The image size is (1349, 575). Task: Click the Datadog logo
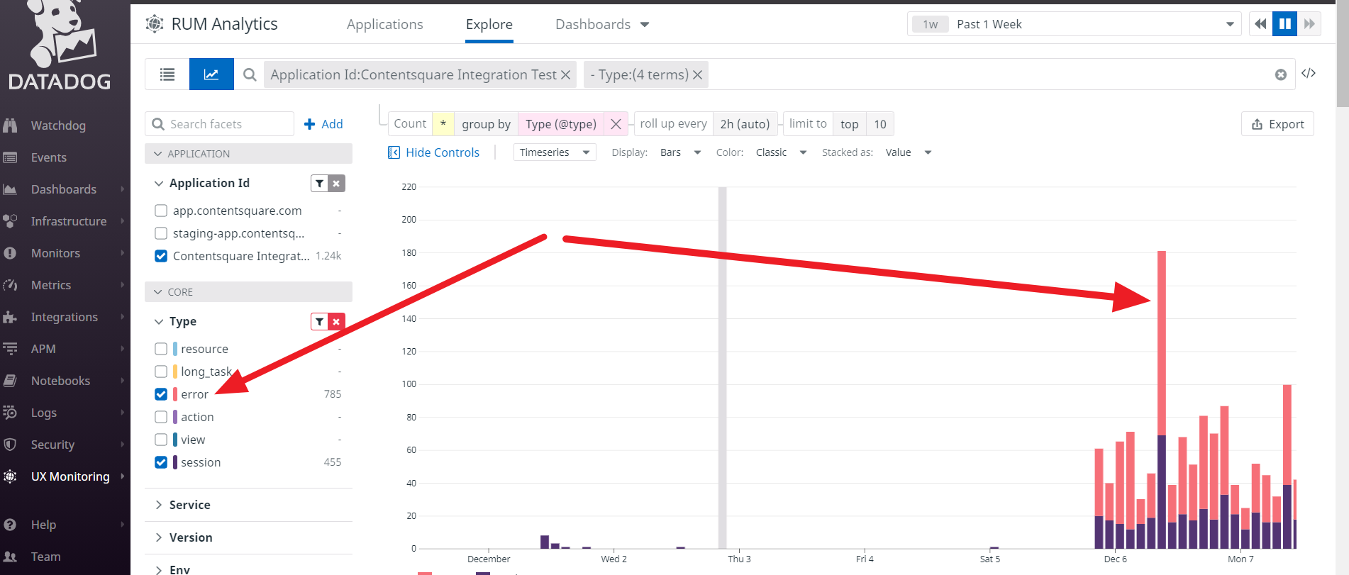60,45
